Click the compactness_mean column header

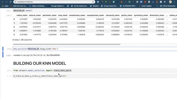point(95,15)
